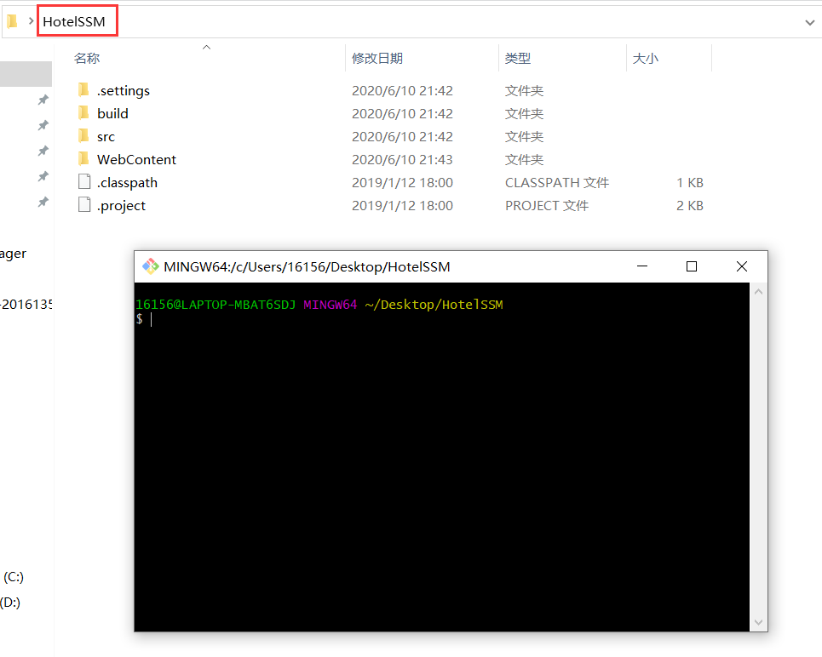822x657 pixels.
Task: Select the .classpath file icon
Action: 83,181
